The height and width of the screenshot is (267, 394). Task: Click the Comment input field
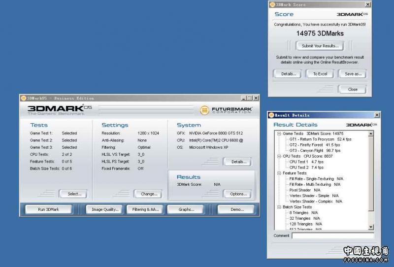pyautogui.click(x=333, y=236)
